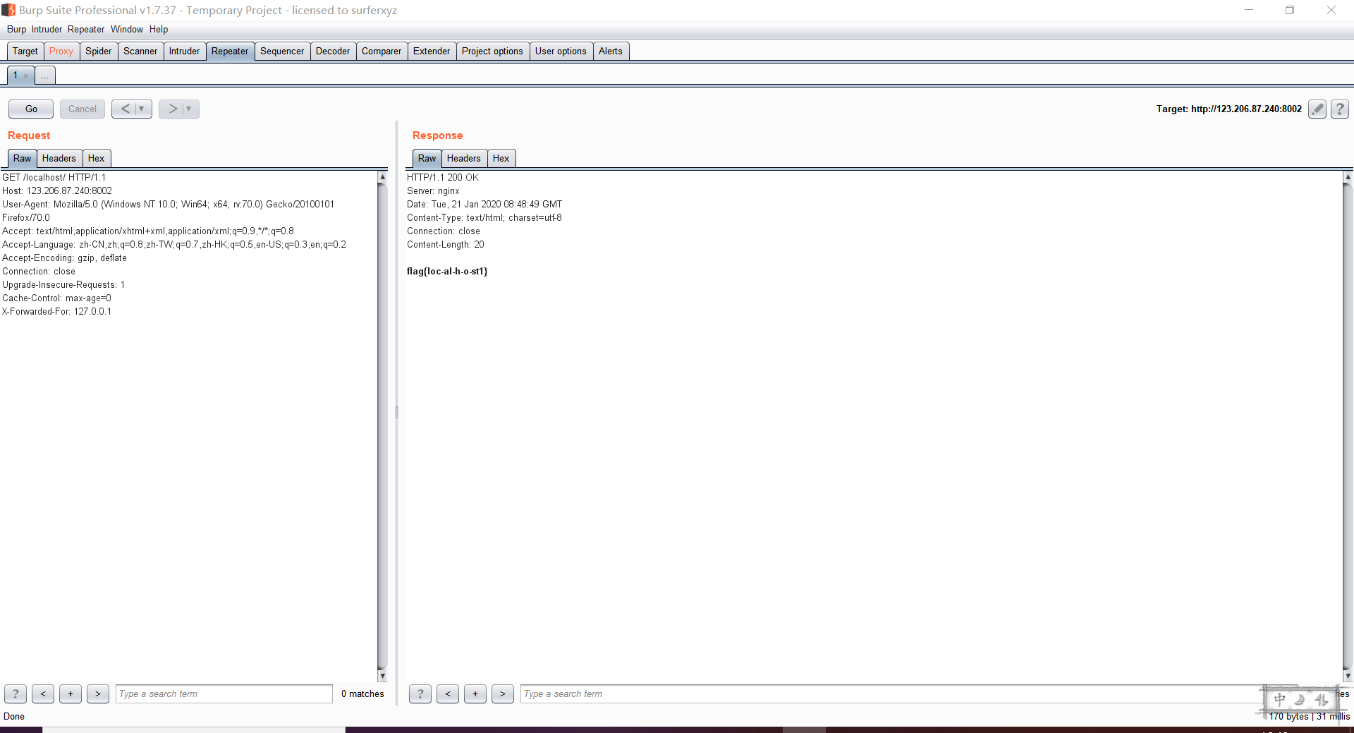
Task: Select Headers view in Response panel
Action: point(463,158)
